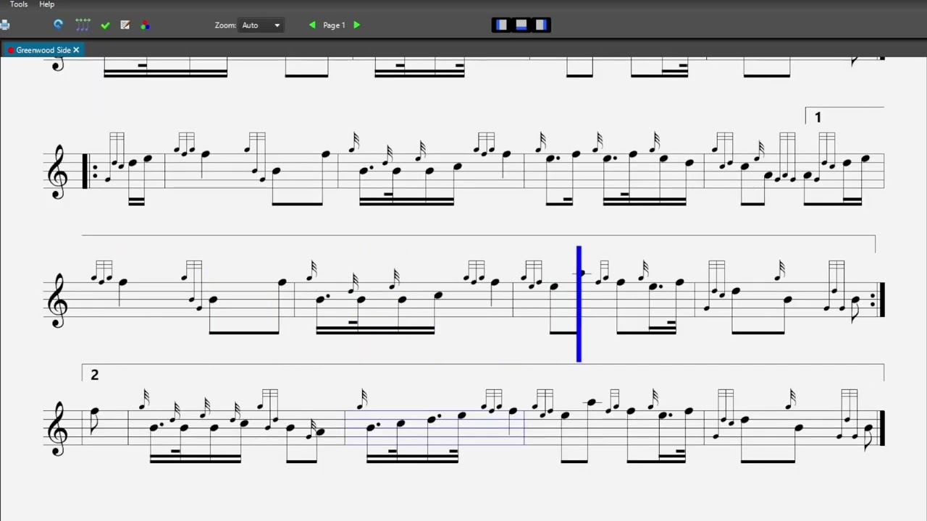This screenshot has height=521, width=927.
Task: Click the start repeat sign on the second staff
Action: (x=89, y=171)
